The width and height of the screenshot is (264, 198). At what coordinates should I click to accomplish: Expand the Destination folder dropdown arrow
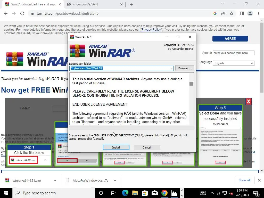point(171,68)
